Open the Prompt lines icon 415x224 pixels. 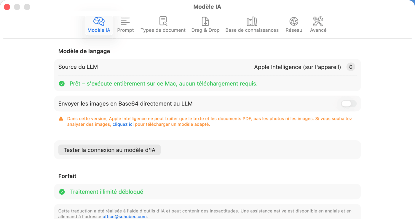(x=125, y=21)
